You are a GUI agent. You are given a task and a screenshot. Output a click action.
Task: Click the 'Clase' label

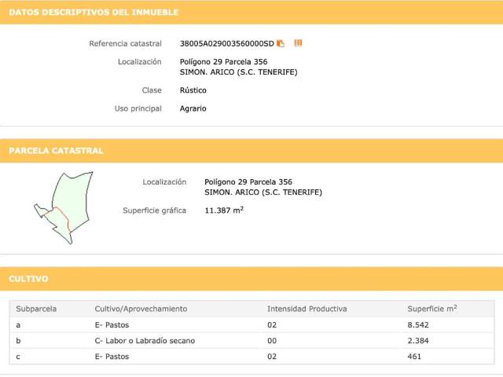(152, 90)
